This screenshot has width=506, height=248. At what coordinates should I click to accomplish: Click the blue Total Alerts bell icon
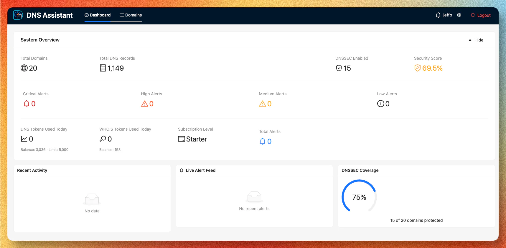point(263,141)
